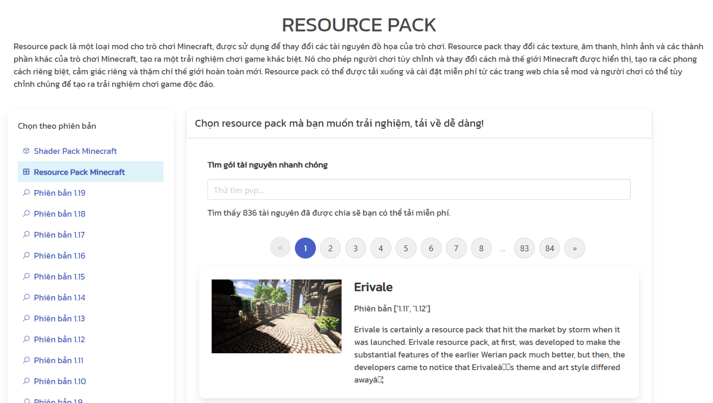Click the magnifier icon beside Phiên bản 1.19
713x403 pixels.
26,193
